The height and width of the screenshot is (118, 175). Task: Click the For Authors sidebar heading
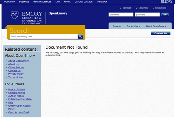15,84
